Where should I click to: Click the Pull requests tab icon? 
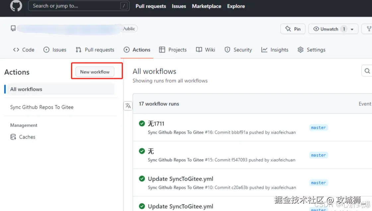coord(78,50)
